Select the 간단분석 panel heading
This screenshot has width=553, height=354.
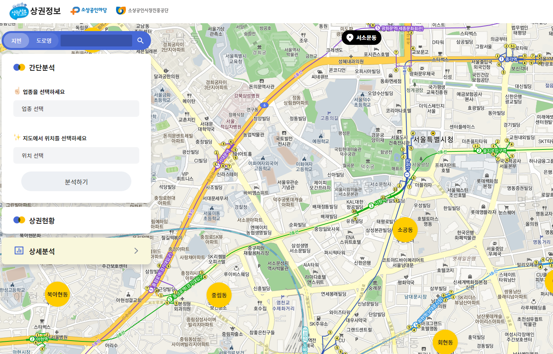[x=42, y=68]
